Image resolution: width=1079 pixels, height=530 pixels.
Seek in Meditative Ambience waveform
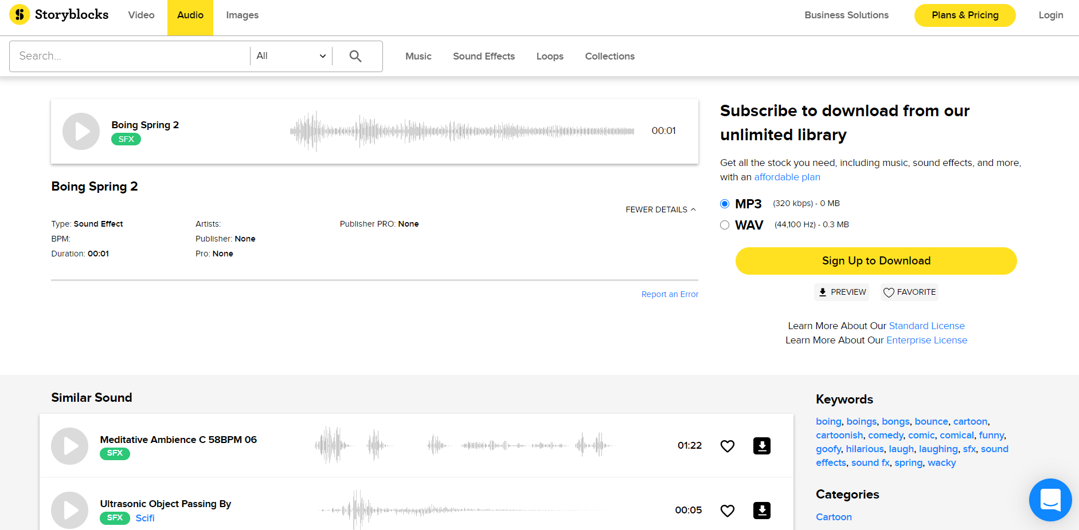pyautogui.click(x=463, y=445)
